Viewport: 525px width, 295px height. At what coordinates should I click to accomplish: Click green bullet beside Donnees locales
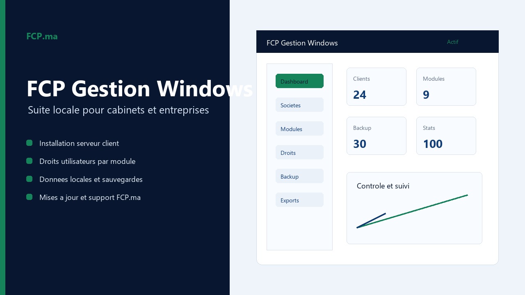29,179
